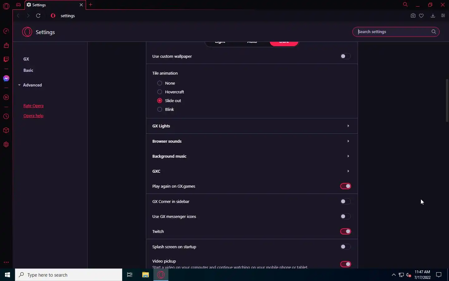Screen dimensions: 449x281
Task: Open GX Corner gamepad tab icon
Action: click(18, 5)
